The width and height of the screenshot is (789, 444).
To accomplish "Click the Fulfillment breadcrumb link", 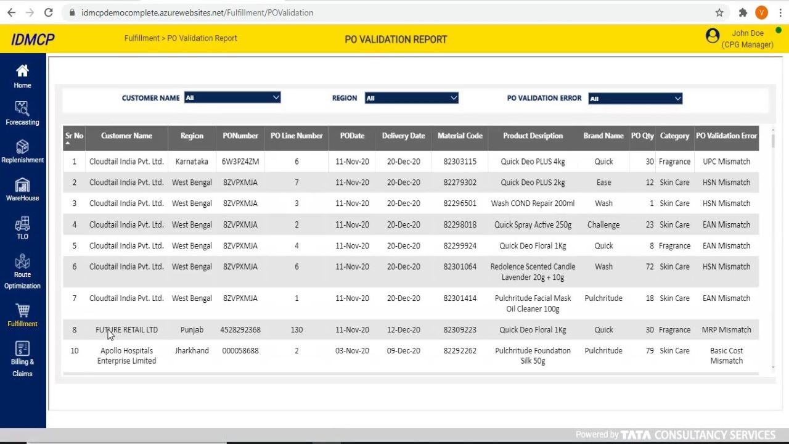I will pyautogui.click(x=142, y=38).
